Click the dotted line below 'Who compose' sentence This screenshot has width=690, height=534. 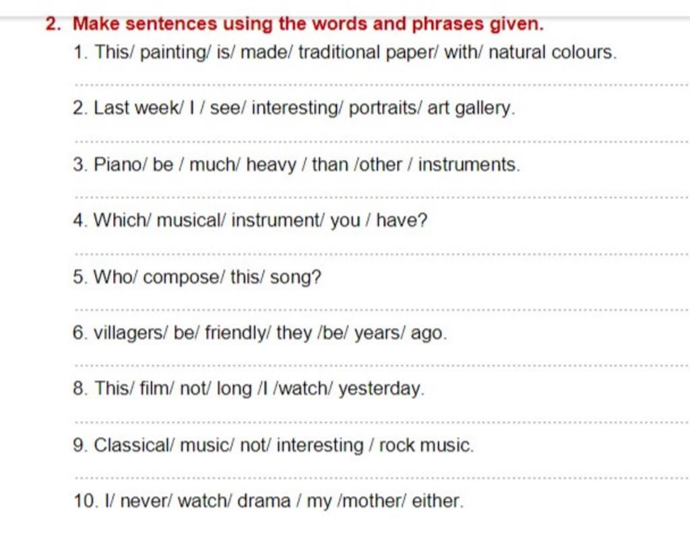(x=382, y=309)
